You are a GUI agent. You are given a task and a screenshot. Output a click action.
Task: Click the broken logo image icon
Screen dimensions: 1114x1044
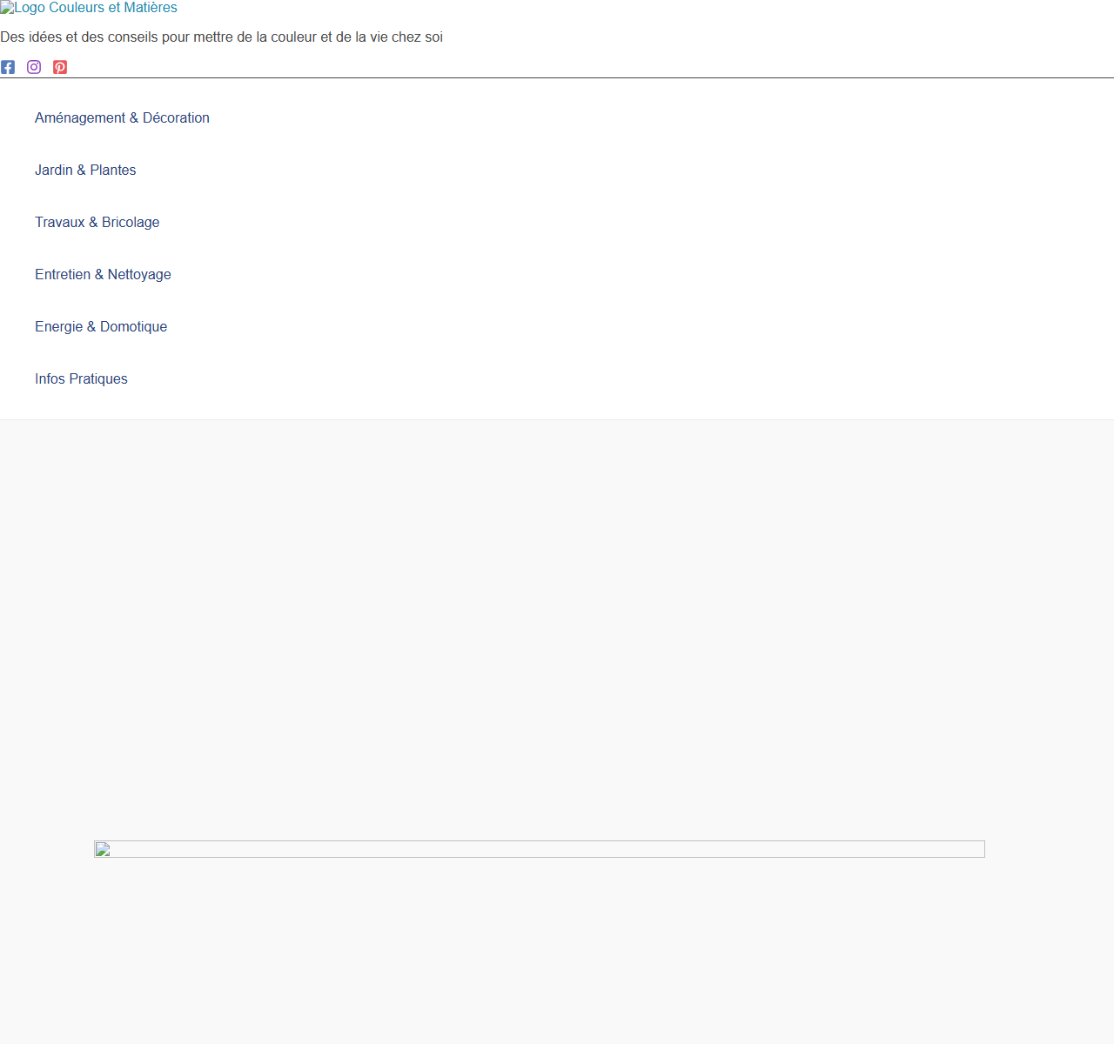7,8
